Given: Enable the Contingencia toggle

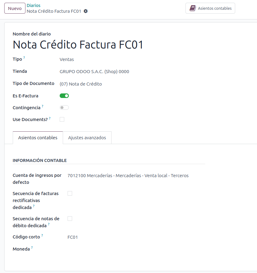Looking at the screenshot, I should pyautogui.click(x=64, y=107).
